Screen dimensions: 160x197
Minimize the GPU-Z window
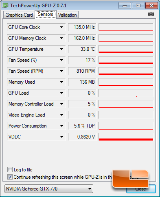click(x=125, y=6)
